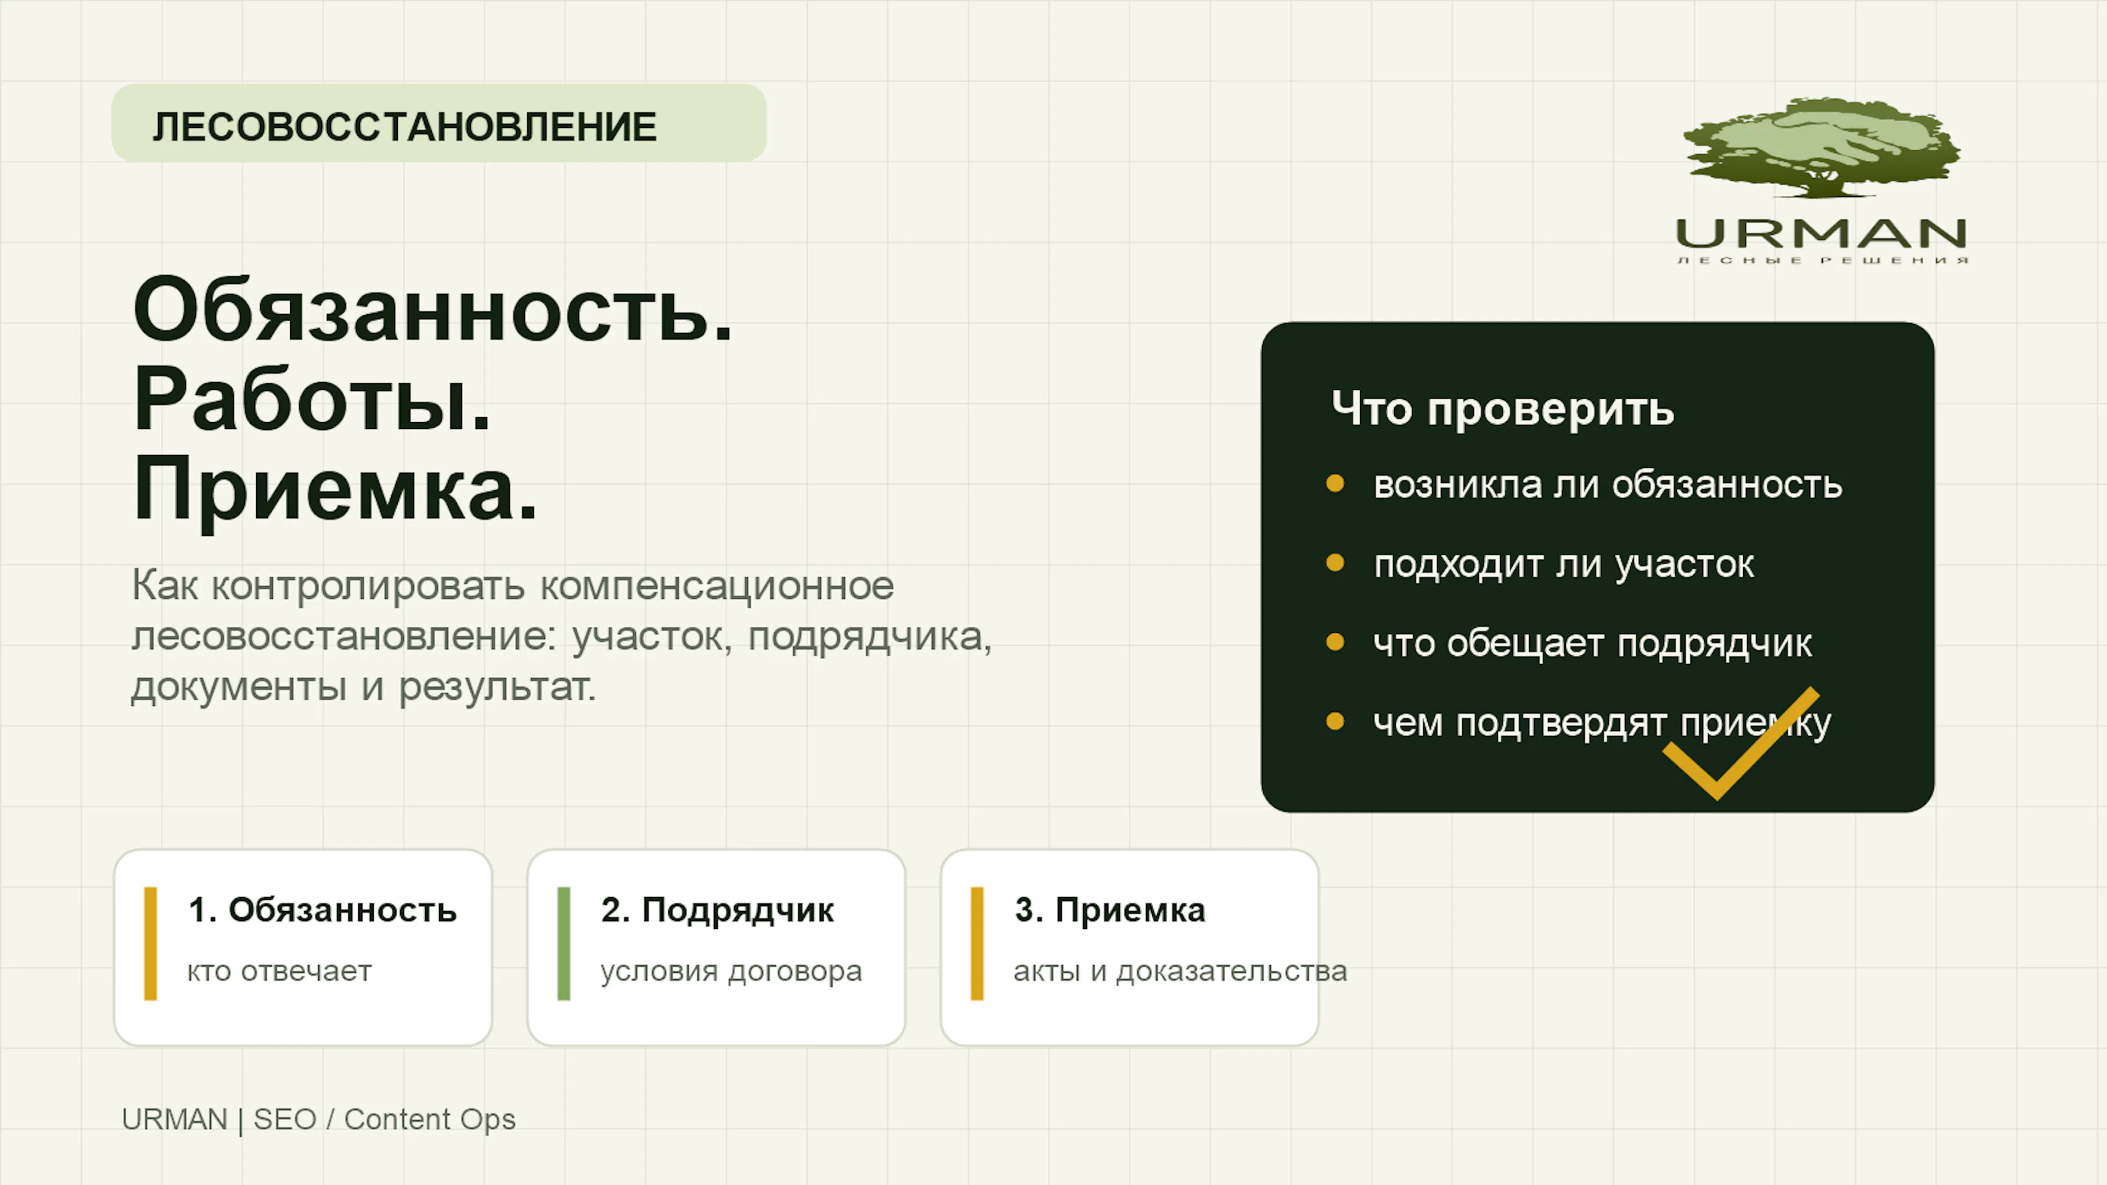Open the 2. Подрядчик card

pyautogui.click(x=717, y=947)
